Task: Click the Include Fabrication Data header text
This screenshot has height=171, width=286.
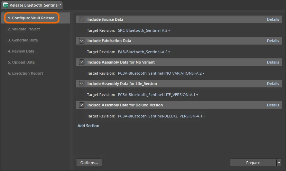Action: point(109,41)
